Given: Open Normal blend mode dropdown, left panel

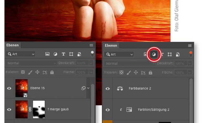Looking at the screenshot, I should (31, 63).
